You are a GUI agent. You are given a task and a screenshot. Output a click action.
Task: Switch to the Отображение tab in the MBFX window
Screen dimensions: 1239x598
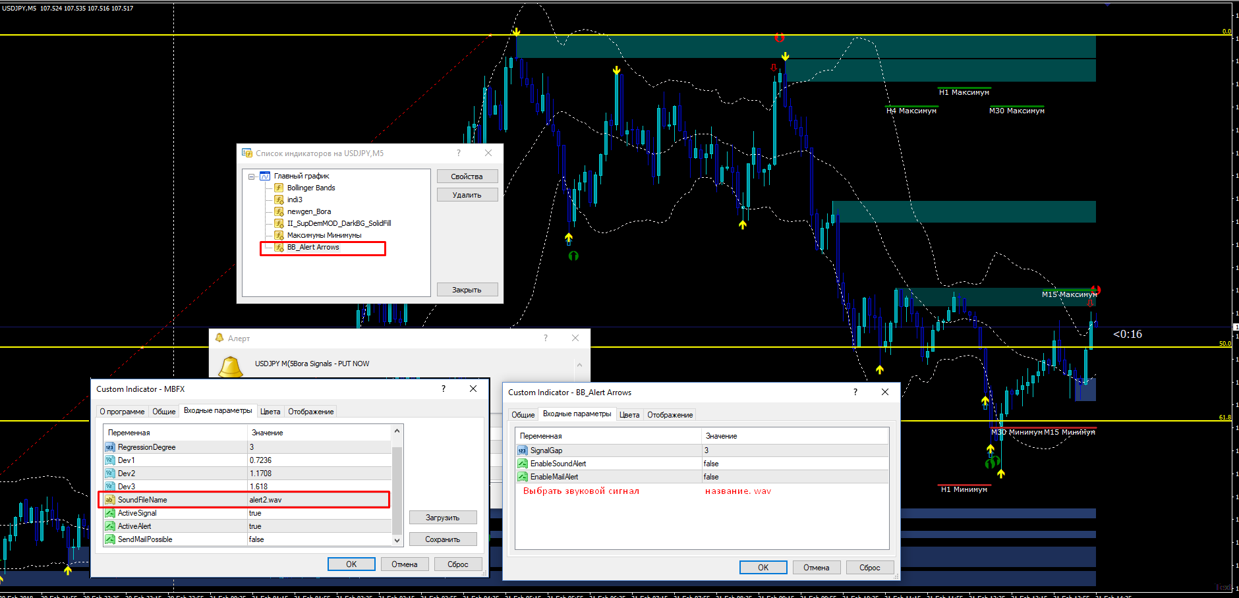click(311, 412)
